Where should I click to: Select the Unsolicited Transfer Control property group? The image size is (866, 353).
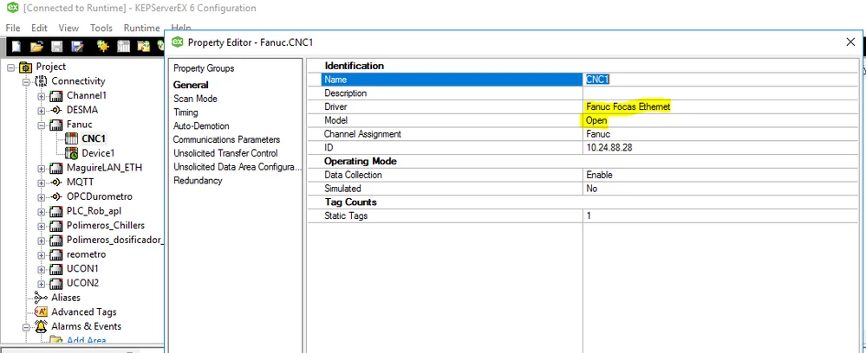click(x=225, y=153)
